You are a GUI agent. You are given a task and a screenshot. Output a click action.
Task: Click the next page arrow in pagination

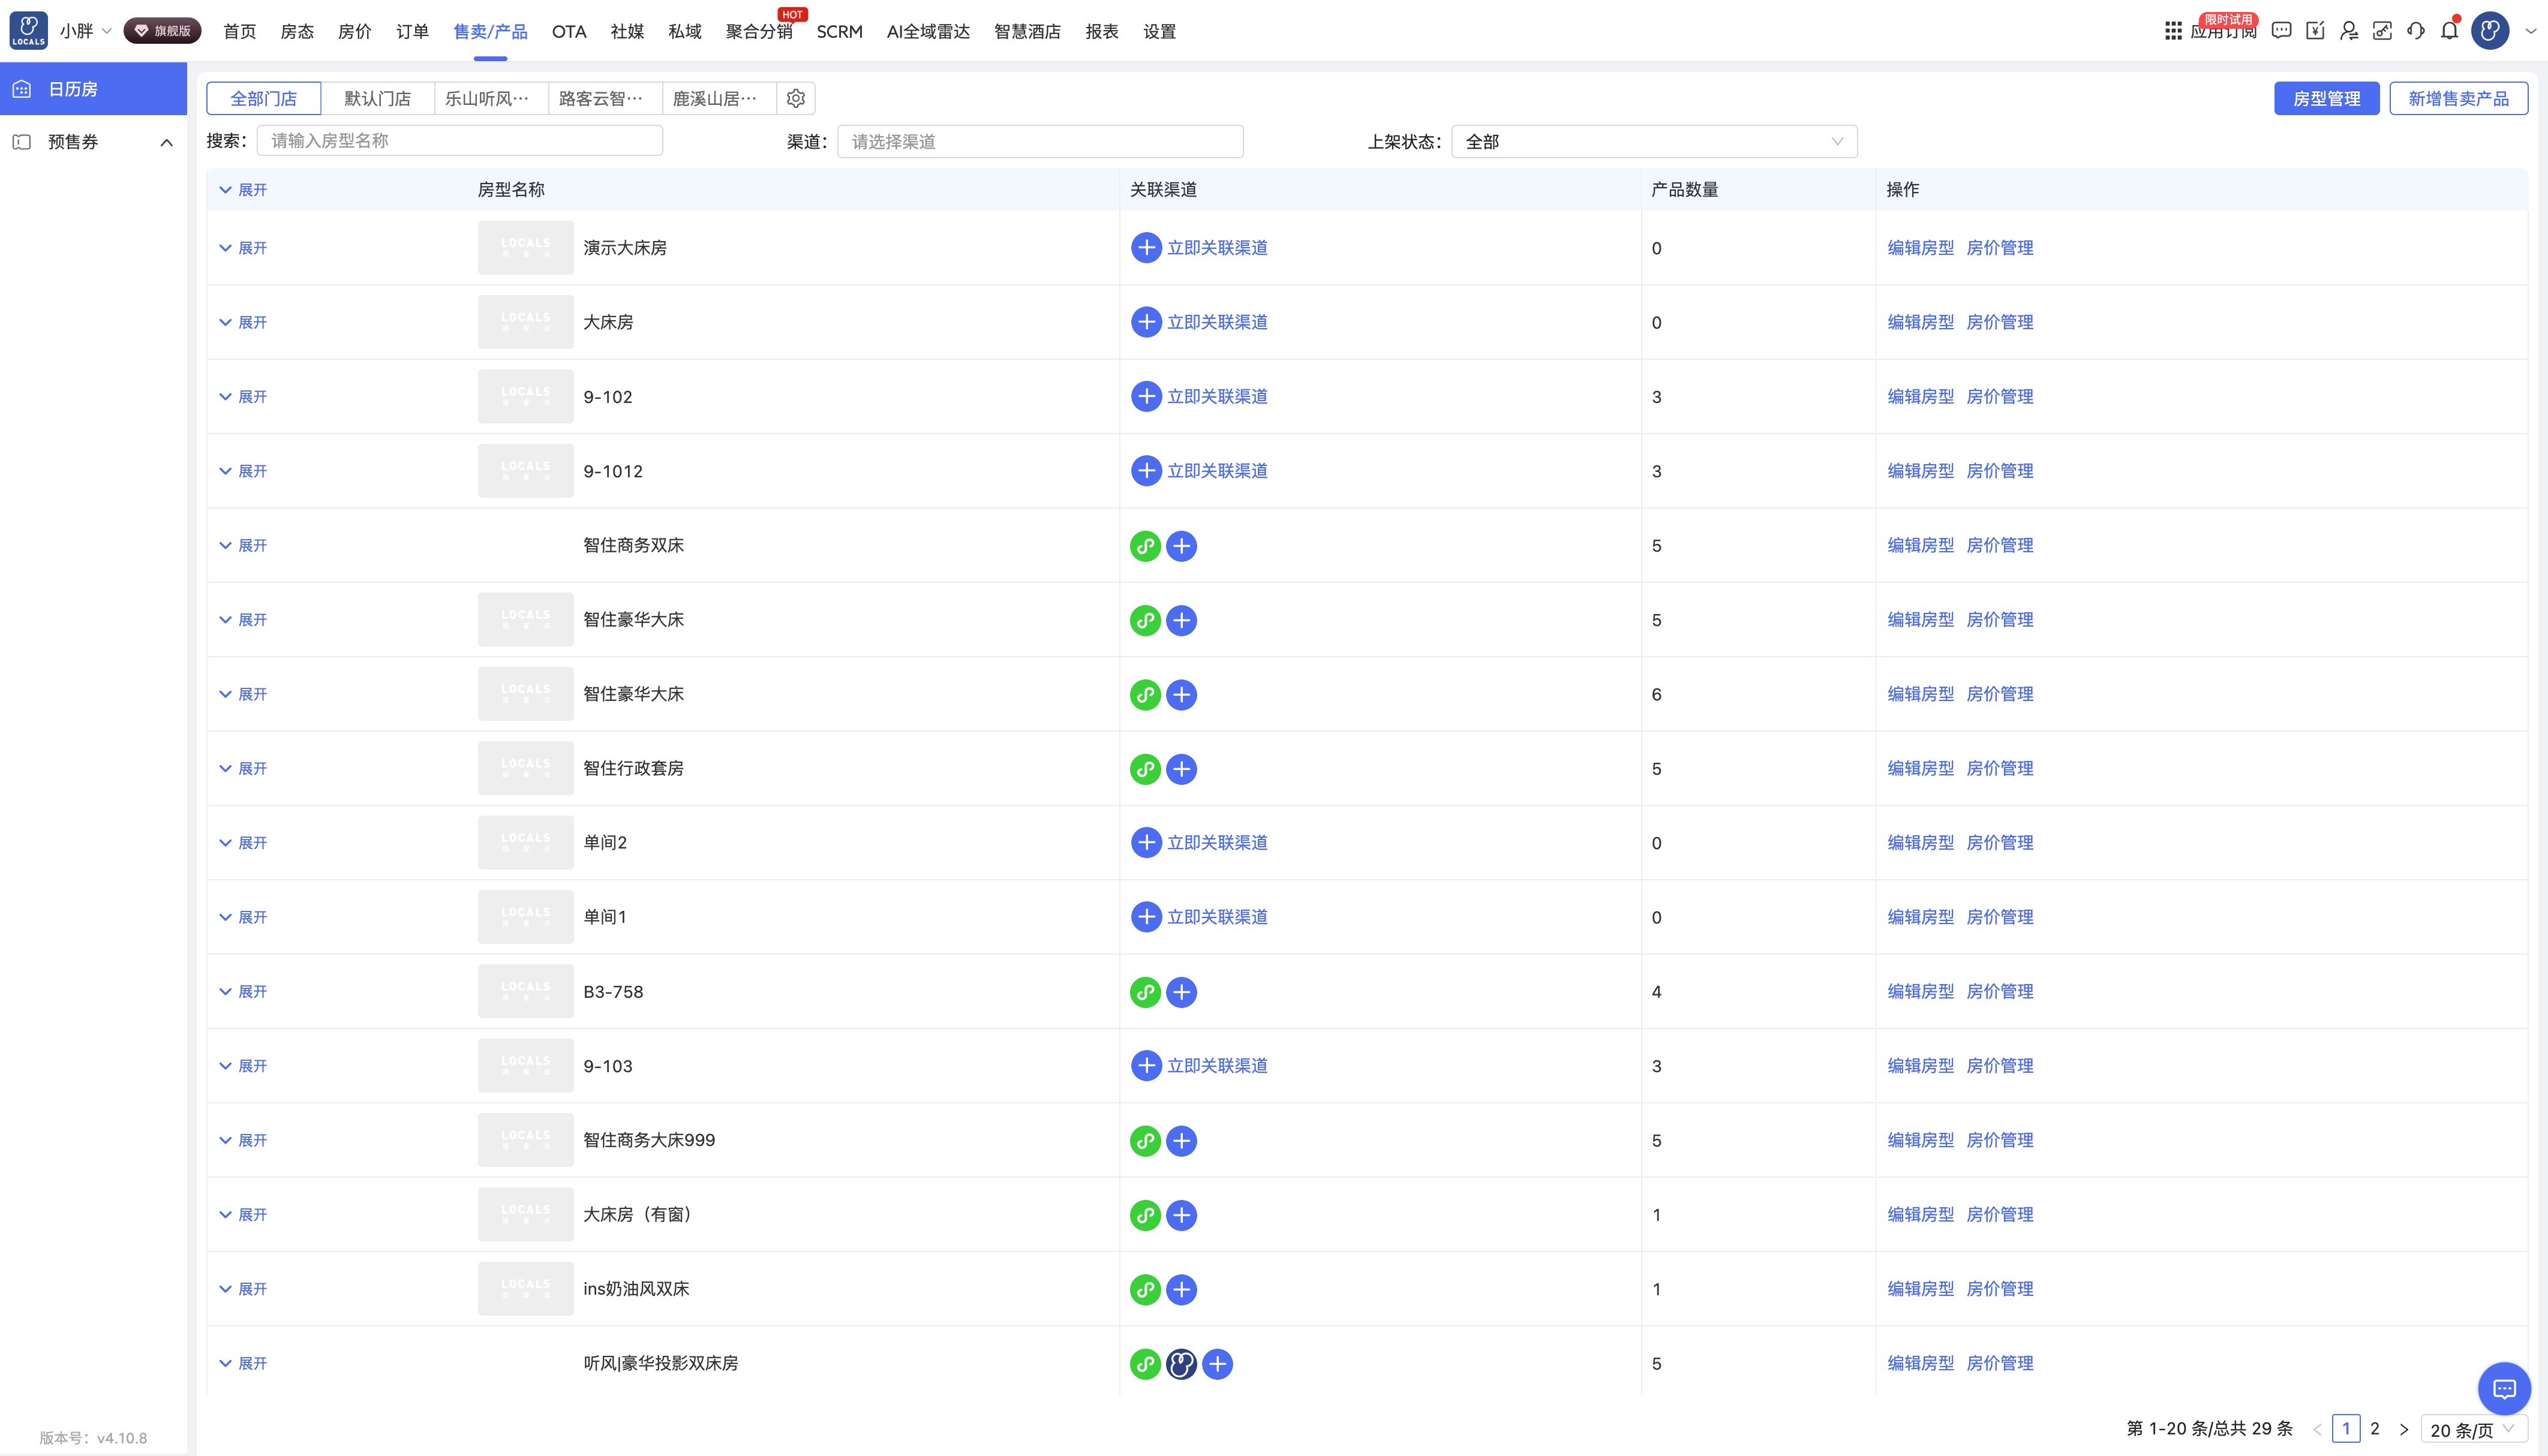point(2404,1430)
